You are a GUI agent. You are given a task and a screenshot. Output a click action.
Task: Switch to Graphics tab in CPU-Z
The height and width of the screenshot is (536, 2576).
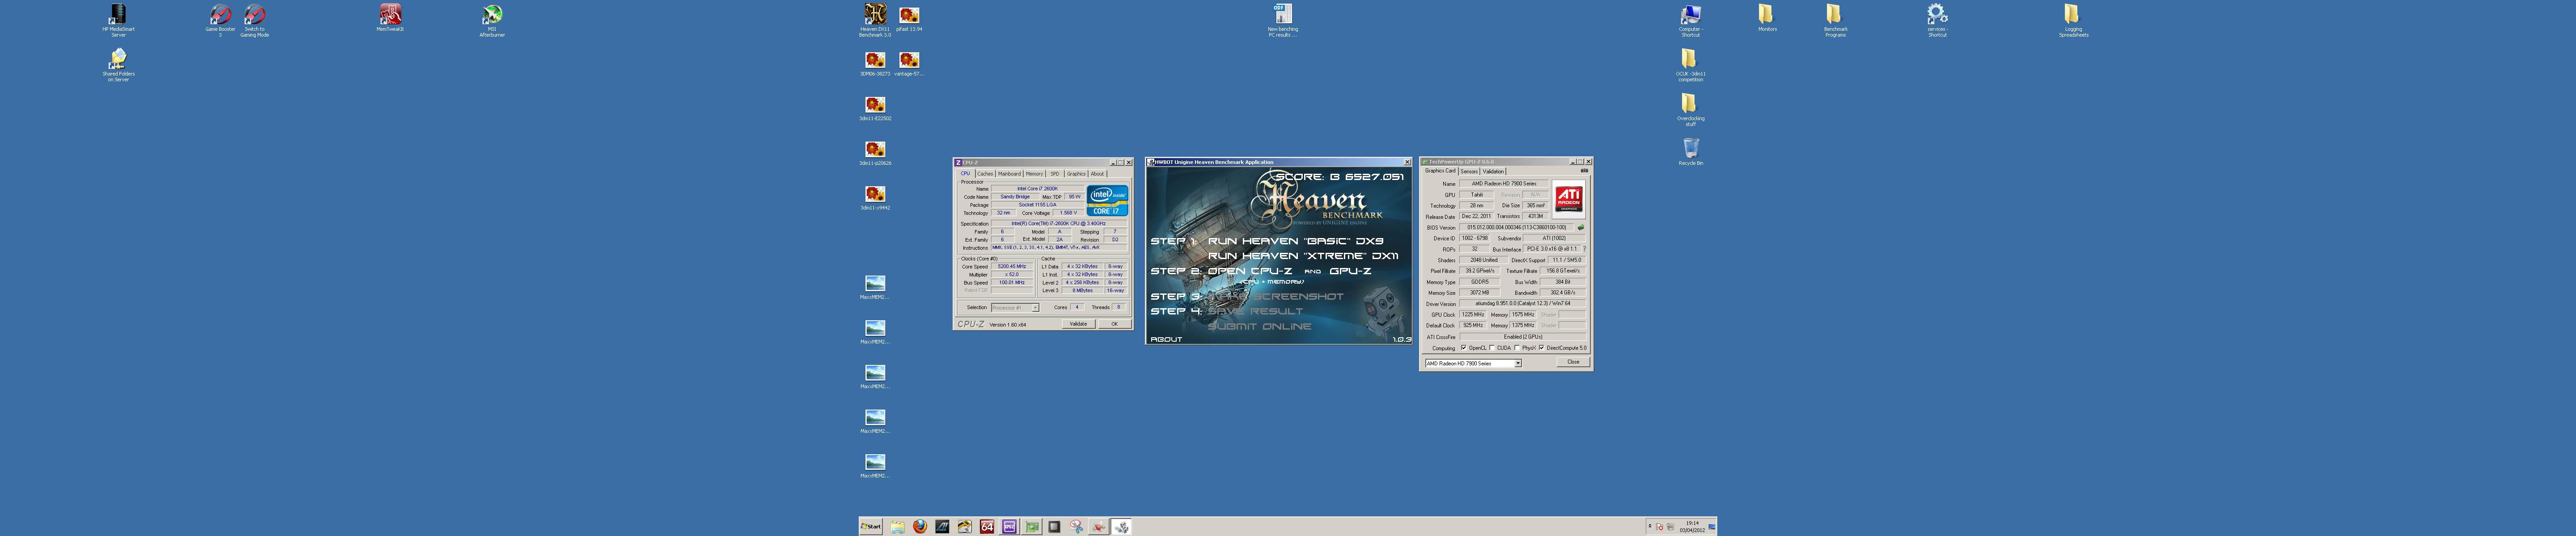coord(1076,174)
